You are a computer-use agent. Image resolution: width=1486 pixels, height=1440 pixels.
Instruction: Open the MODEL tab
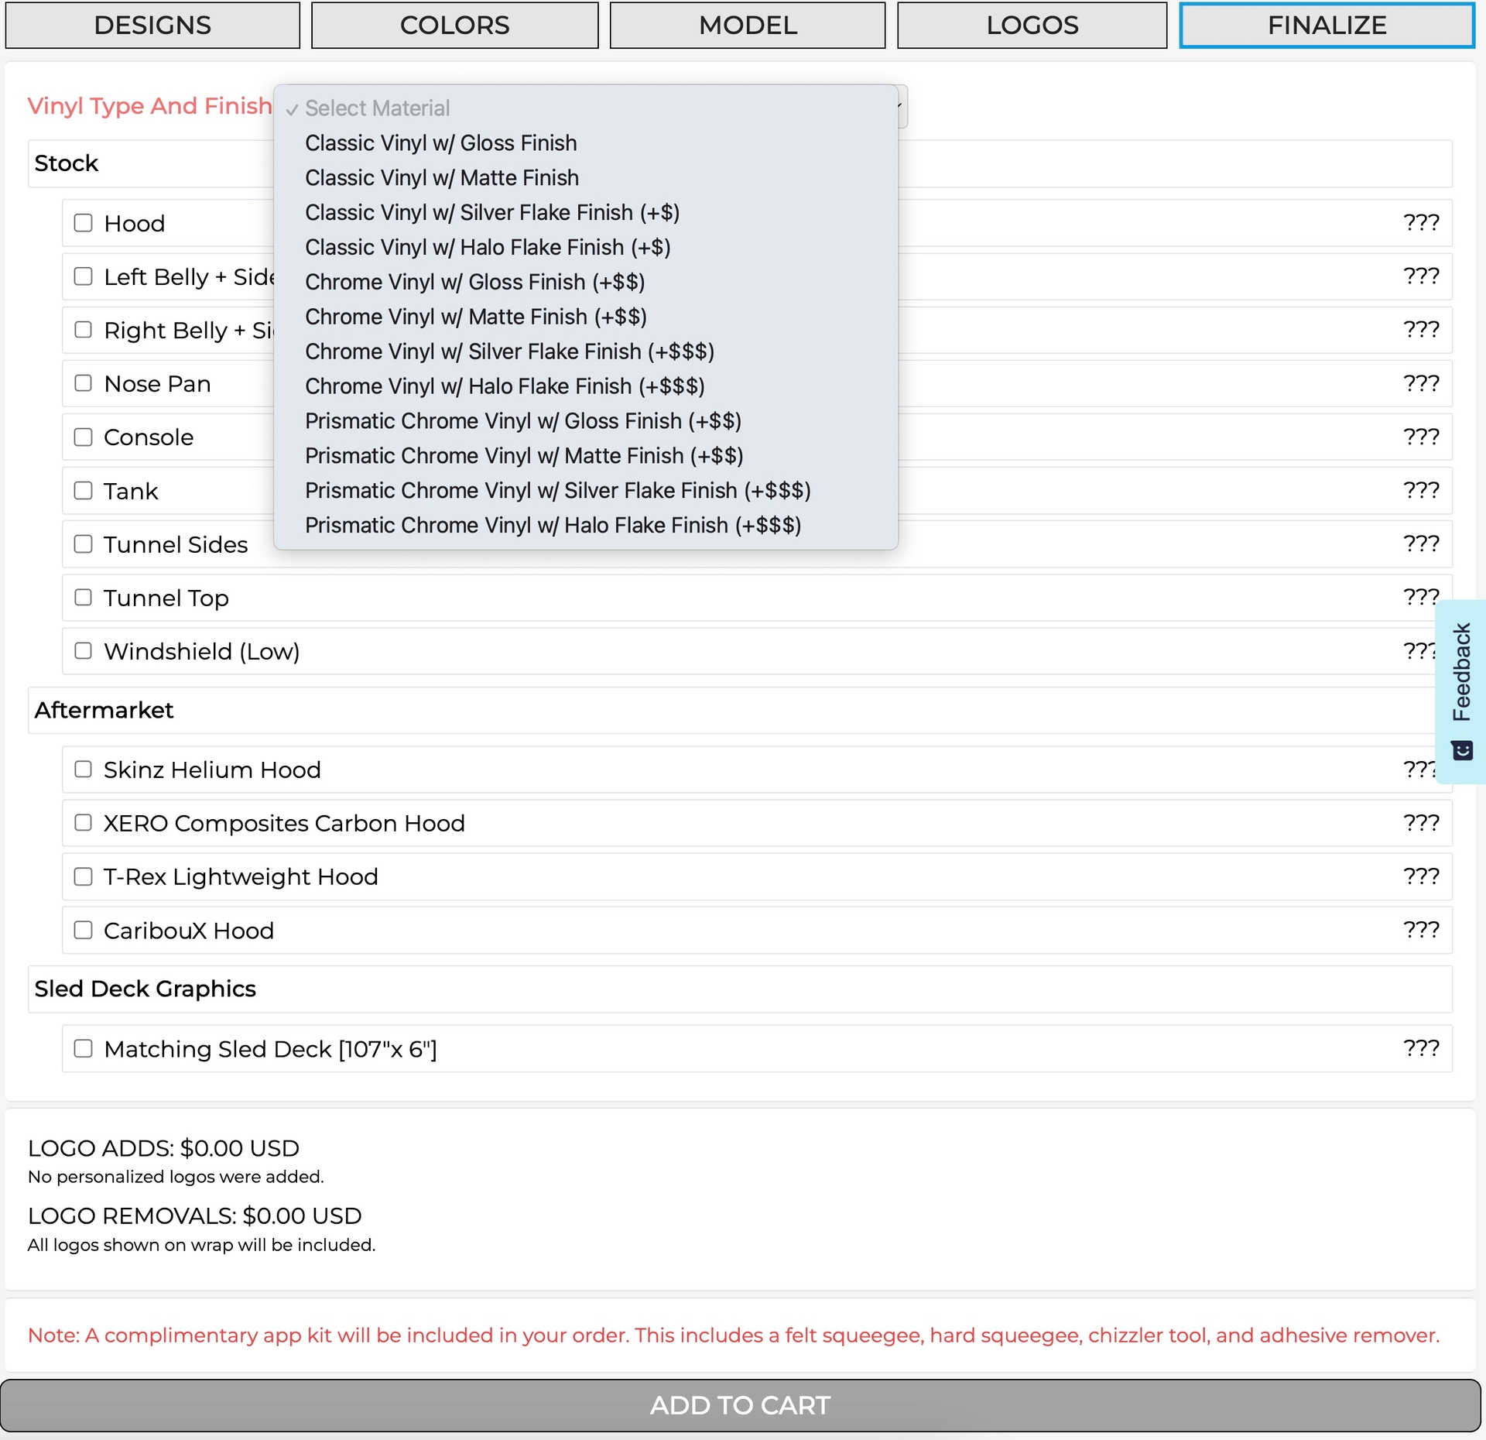pos(747,26)
